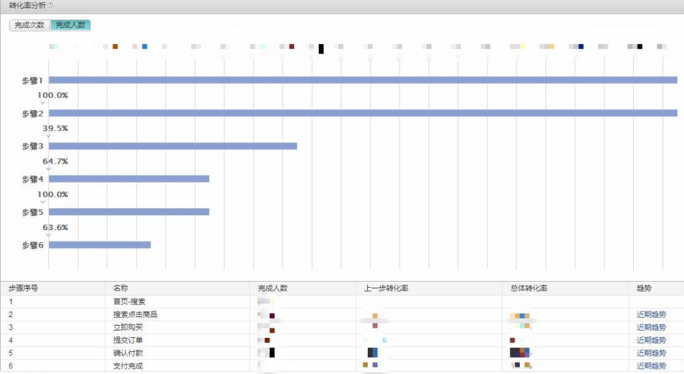Open 近期趋势 for 搜索点击商品 row
This screenshot has height=374, width=684.
651,314
